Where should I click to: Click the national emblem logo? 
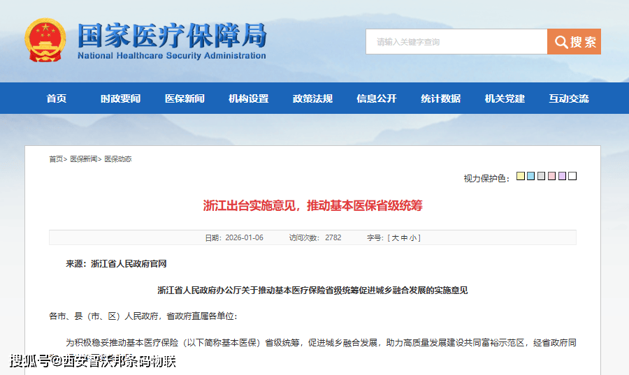coord(45,40)
